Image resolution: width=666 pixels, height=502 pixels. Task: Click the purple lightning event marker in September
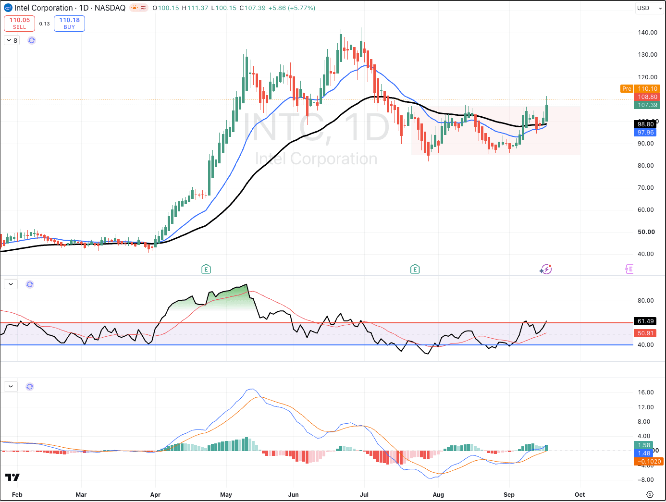tap(545, 269)
